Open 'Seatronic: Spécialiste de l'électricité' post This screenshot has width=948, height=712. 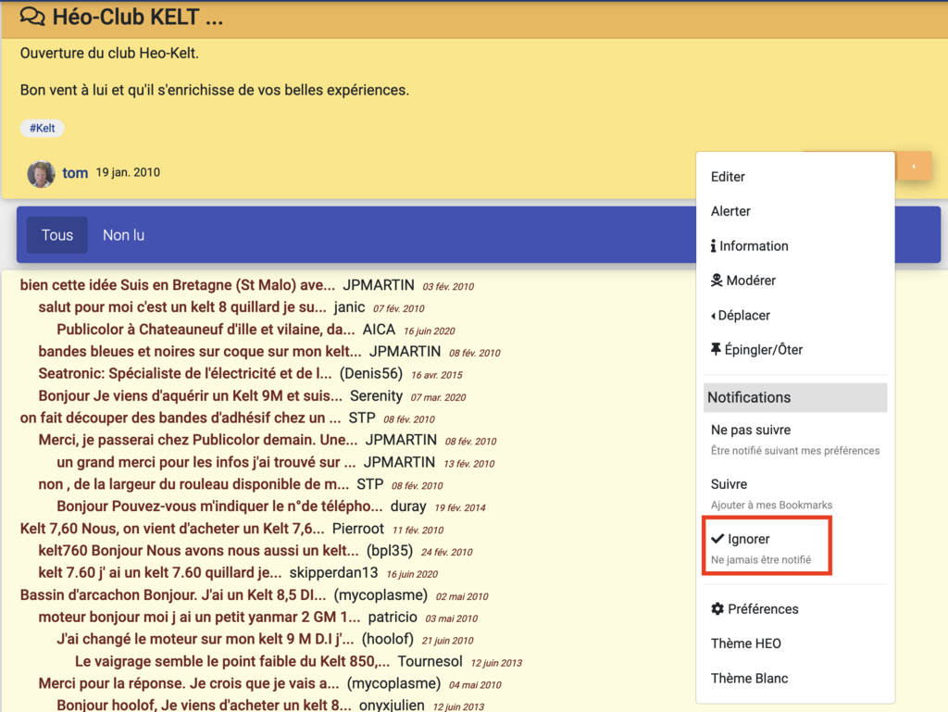point(185,373)
